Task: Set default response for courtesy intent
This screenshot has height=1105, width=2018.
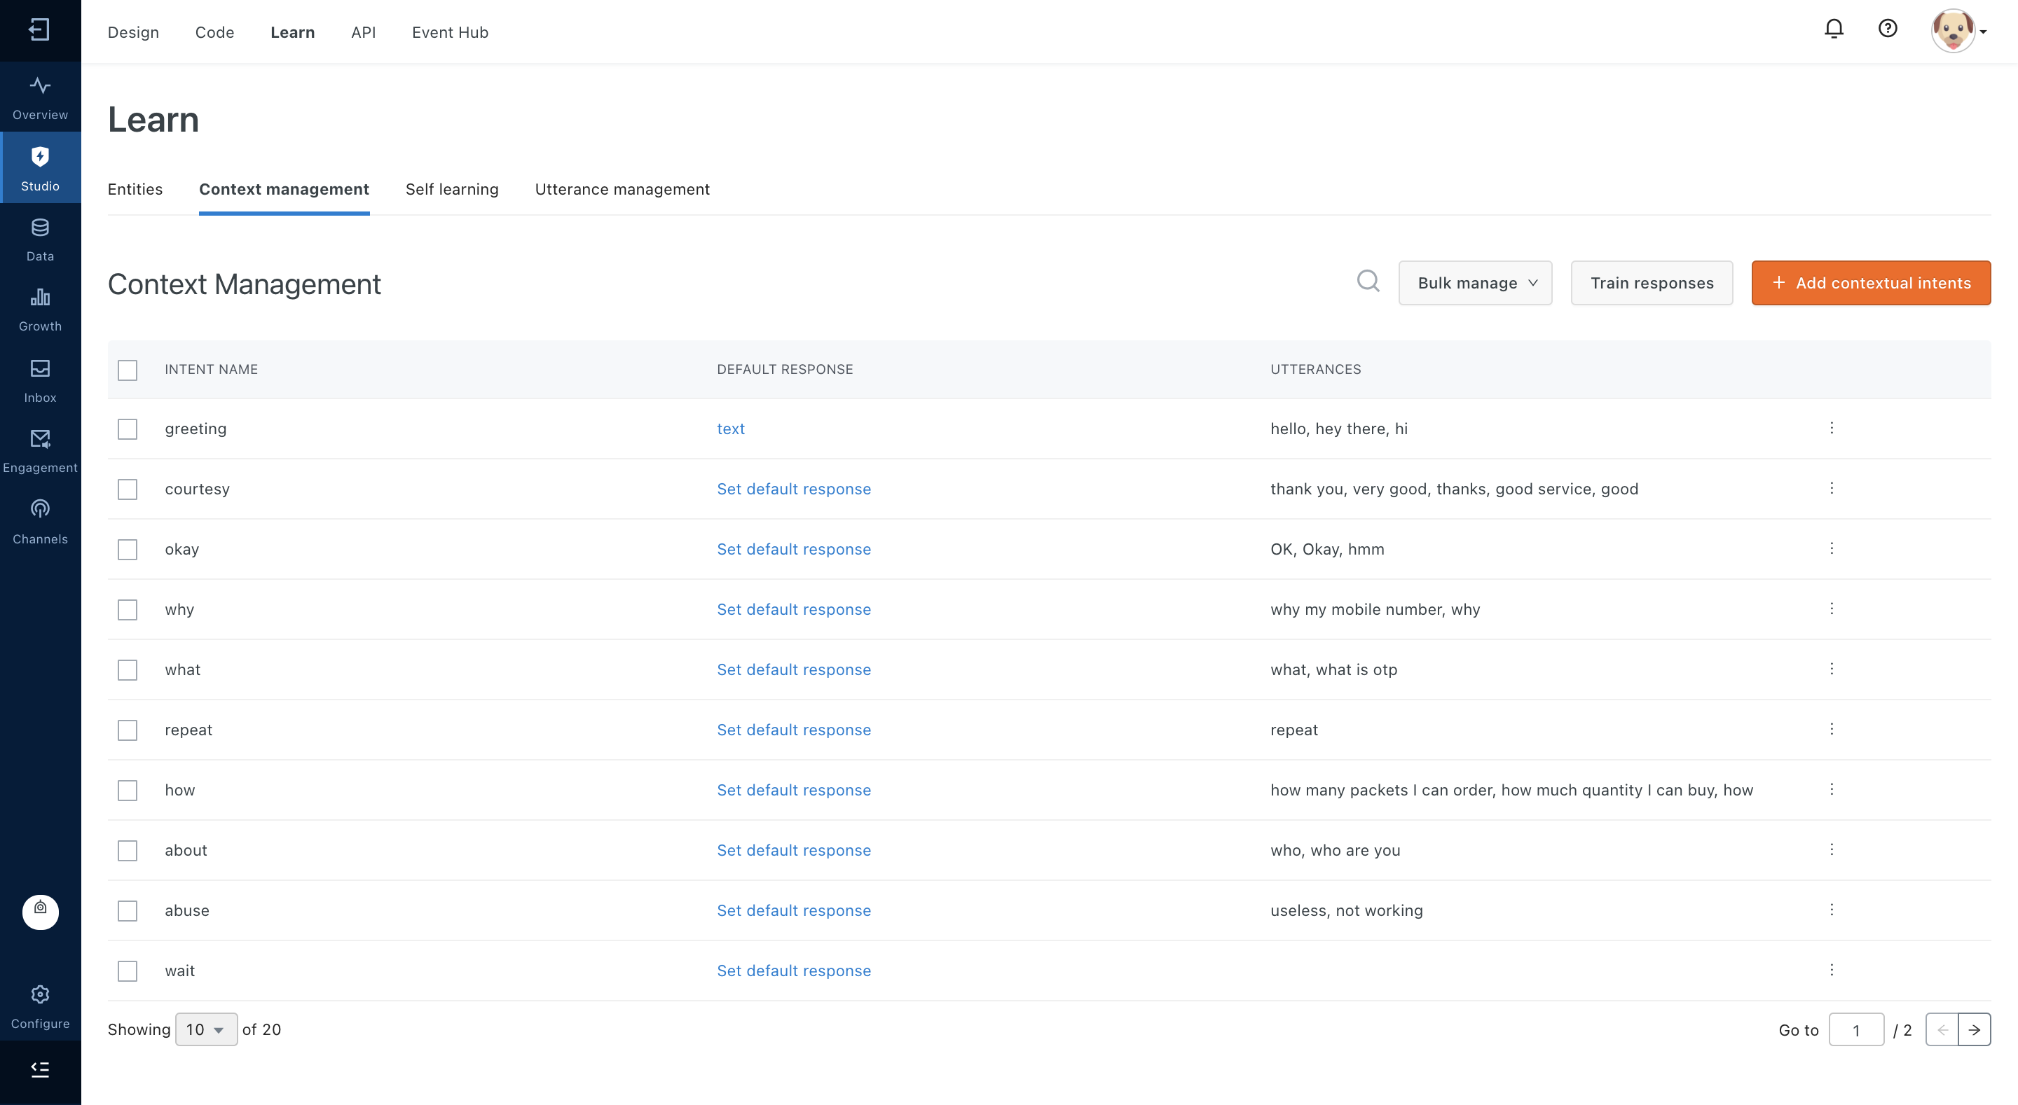Action: [x=794, y=489]
